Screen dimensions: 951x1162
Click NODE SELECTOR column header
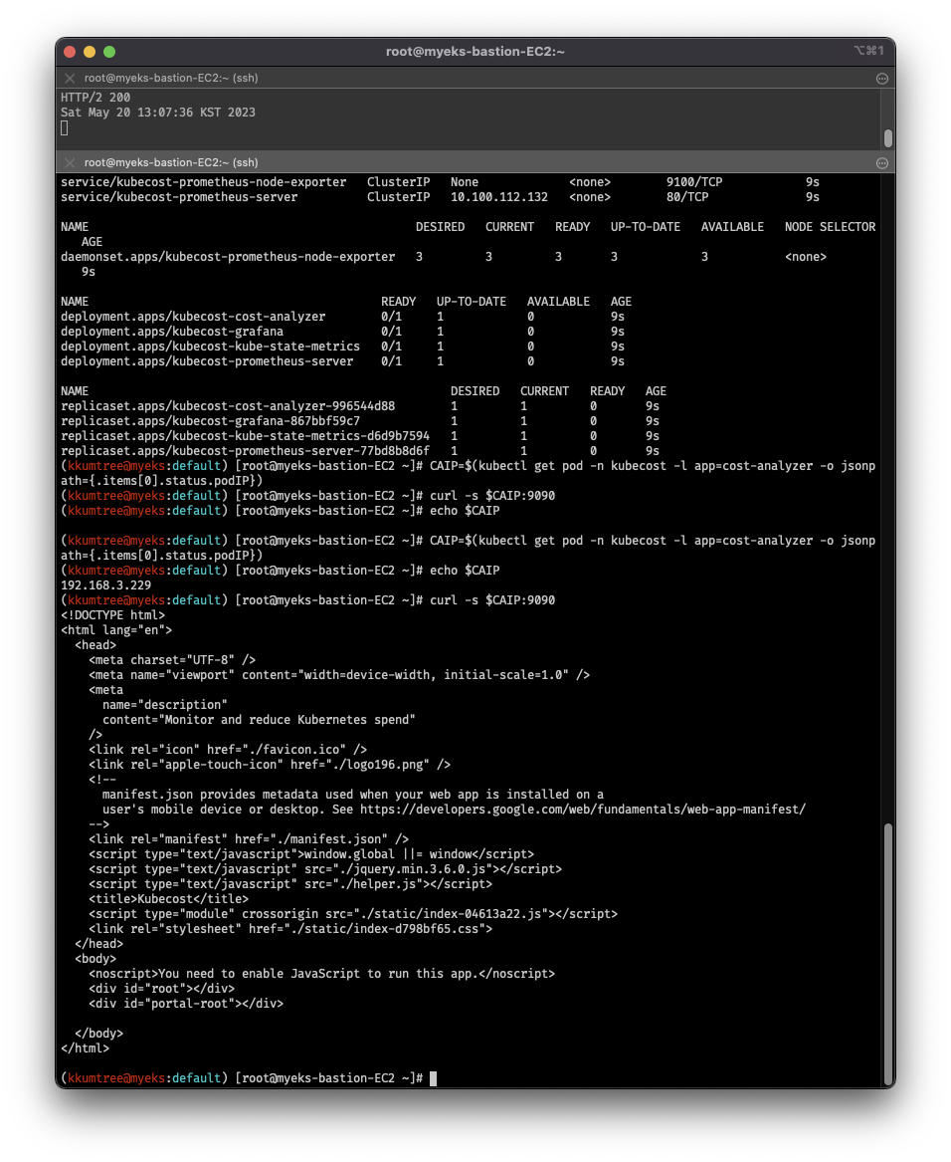click(x=831, y=227)
